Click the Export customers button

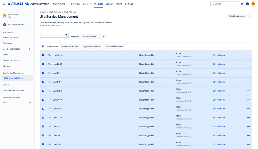(237, 16)
